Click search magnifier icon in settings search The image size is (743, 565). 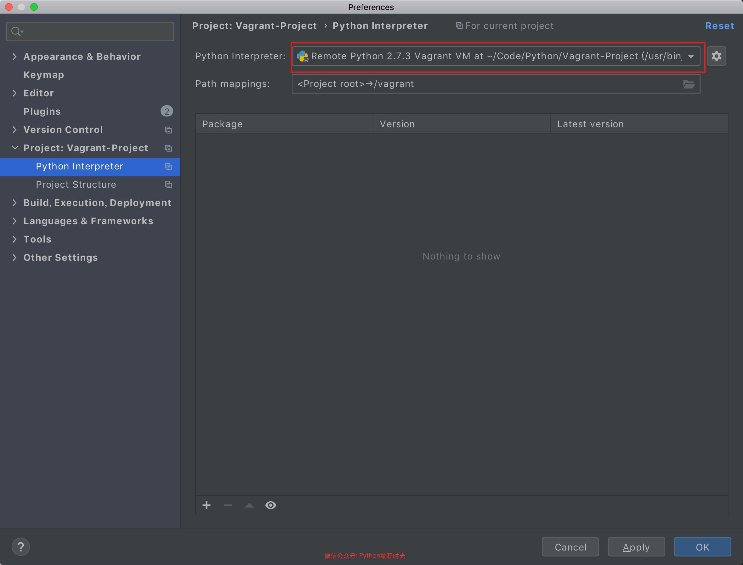[x=16, y=31]
